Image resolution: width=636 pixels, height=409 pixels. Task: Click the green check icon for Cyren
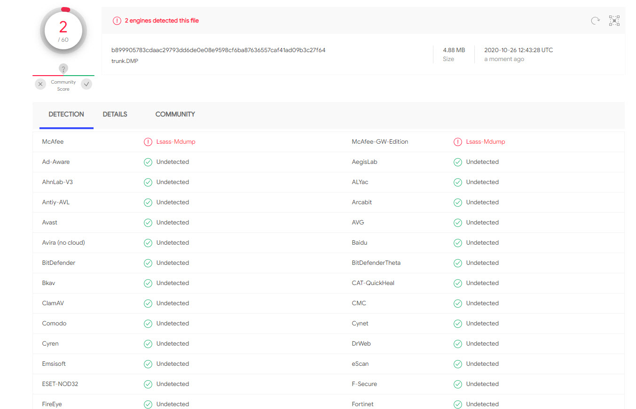(148, 344)
